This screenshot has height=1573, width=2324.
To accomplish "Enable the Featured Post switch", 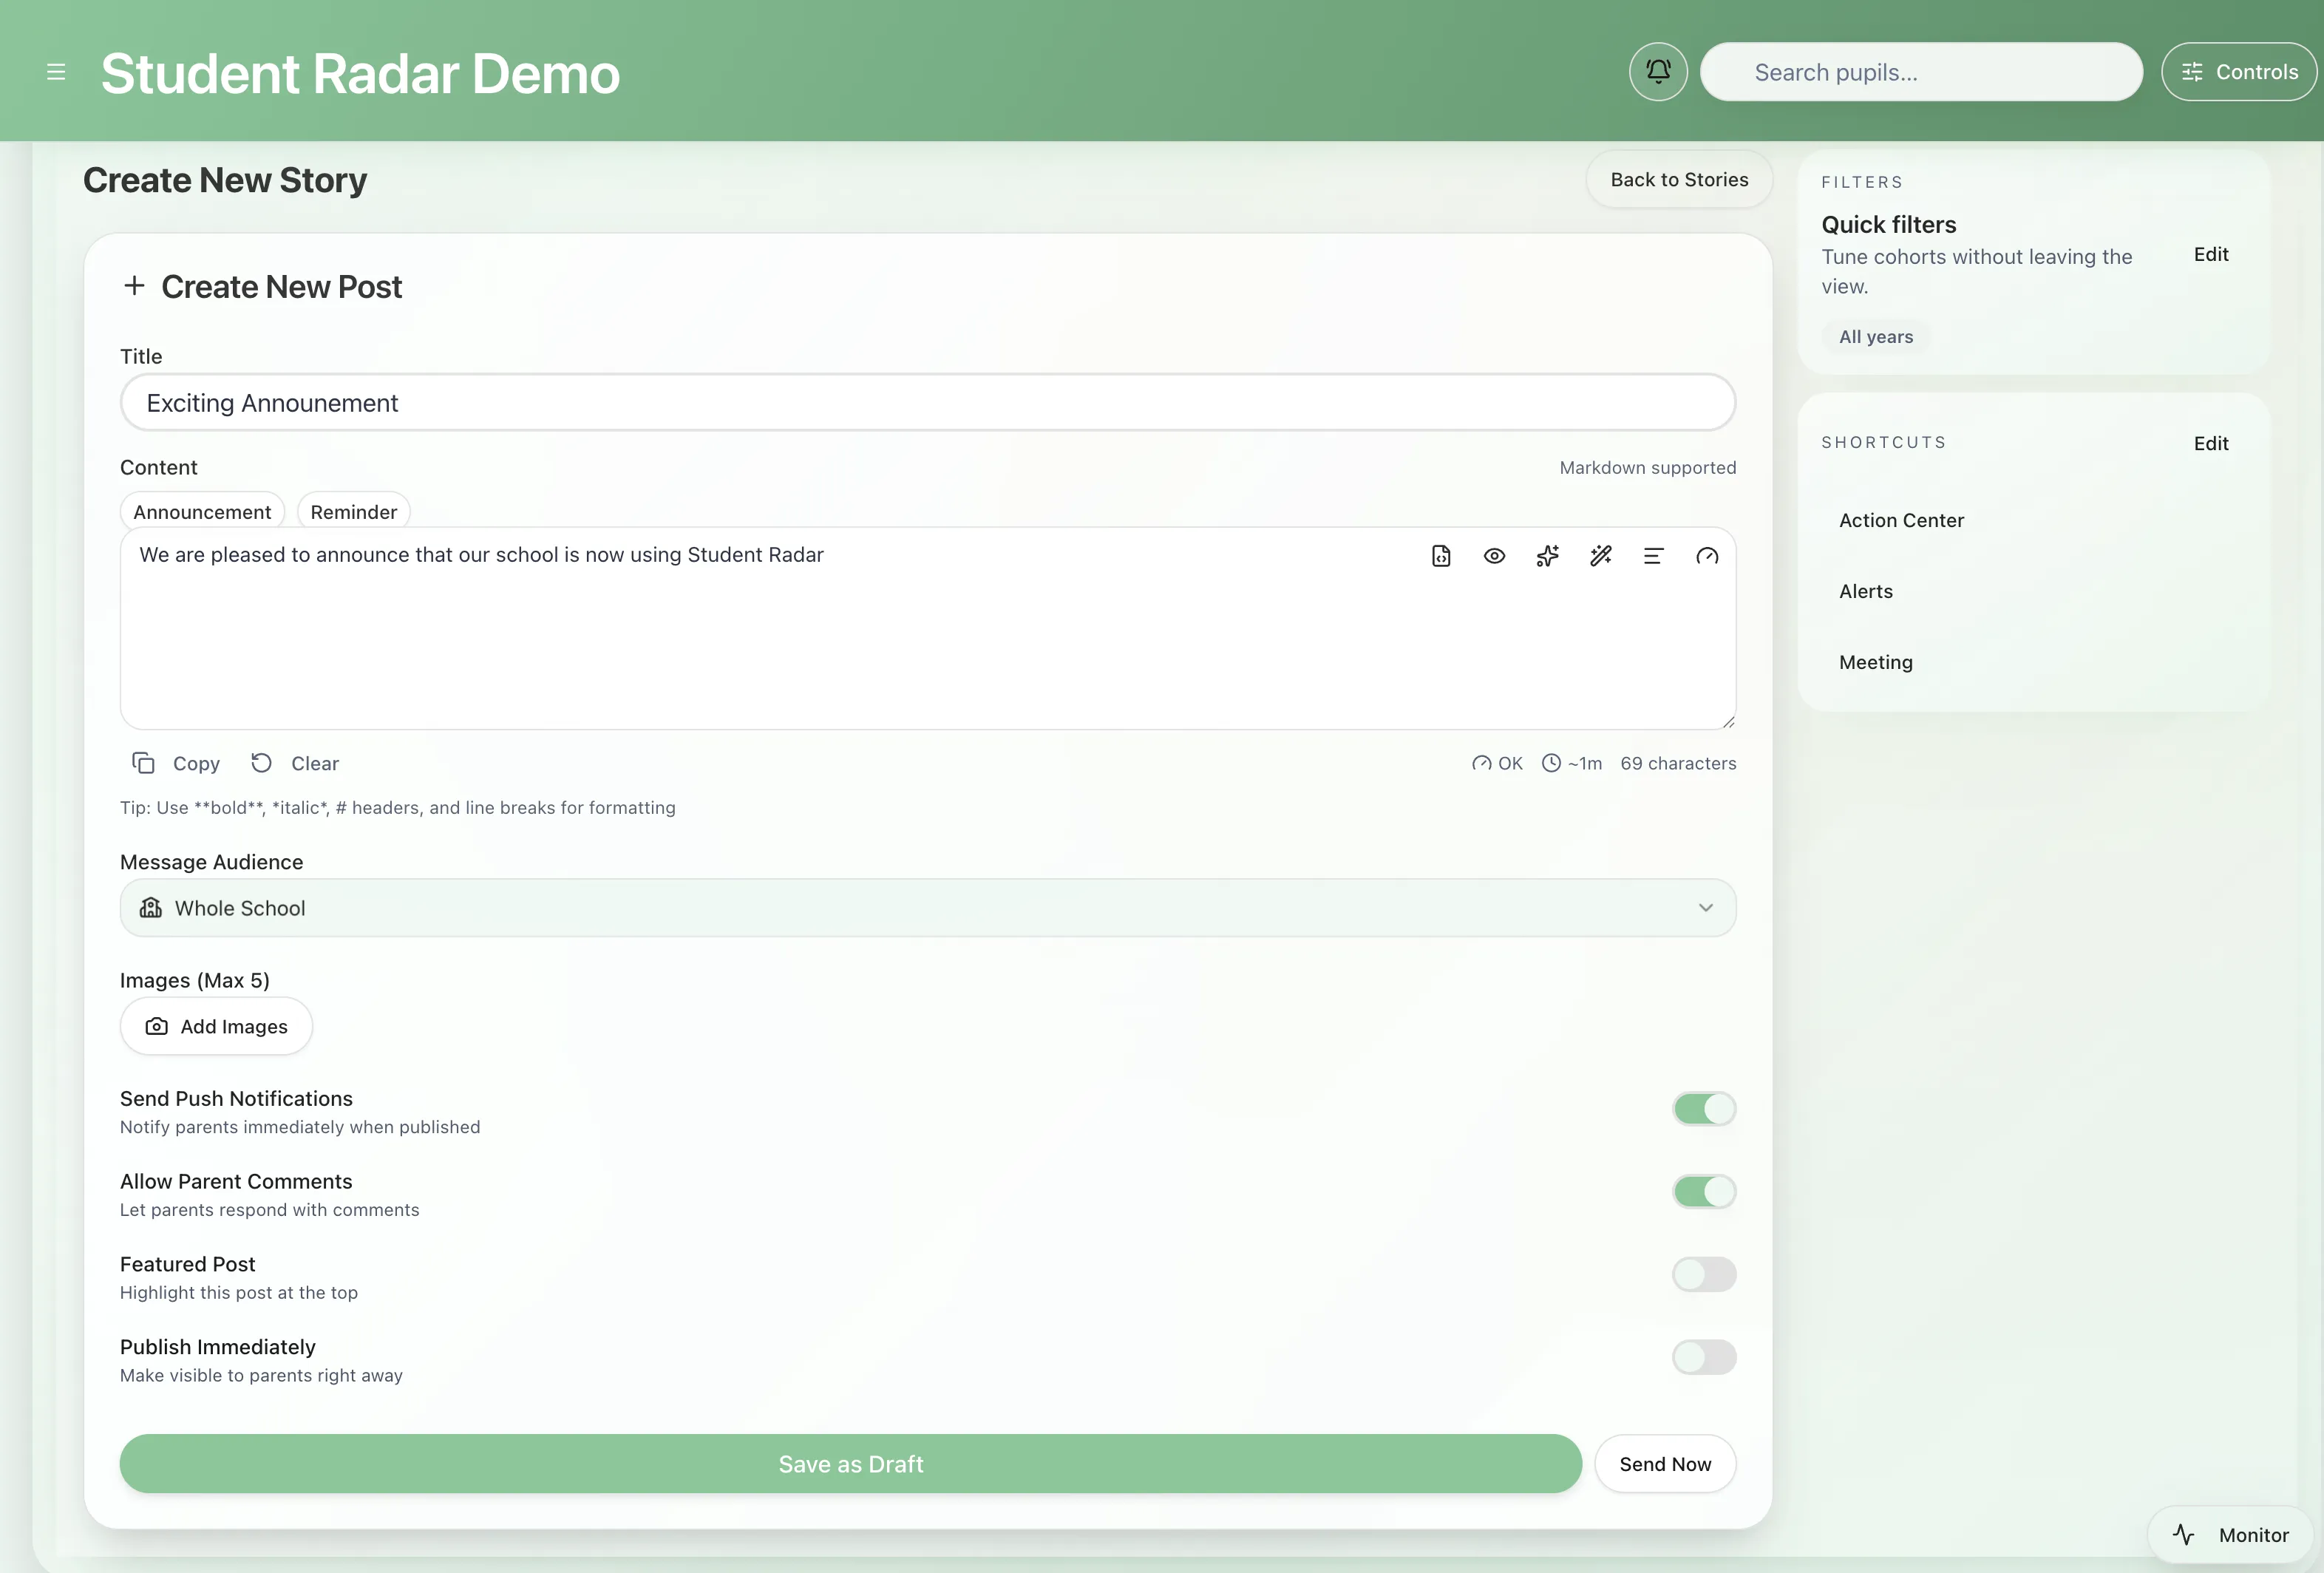I will coord(1704,1274).
